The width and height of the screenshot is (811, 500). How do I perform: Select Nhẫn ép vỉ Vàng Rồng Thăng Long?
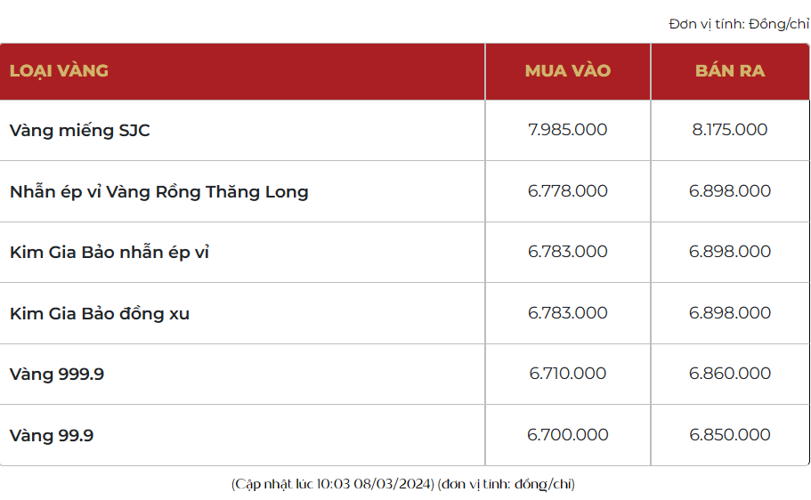tap(159, 191)
